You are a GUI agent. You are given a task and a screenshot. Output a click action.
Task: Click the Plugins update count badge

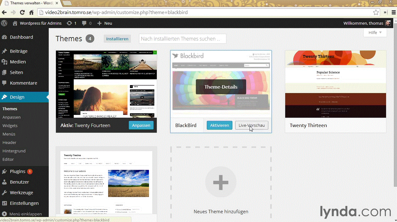(30, 171)
